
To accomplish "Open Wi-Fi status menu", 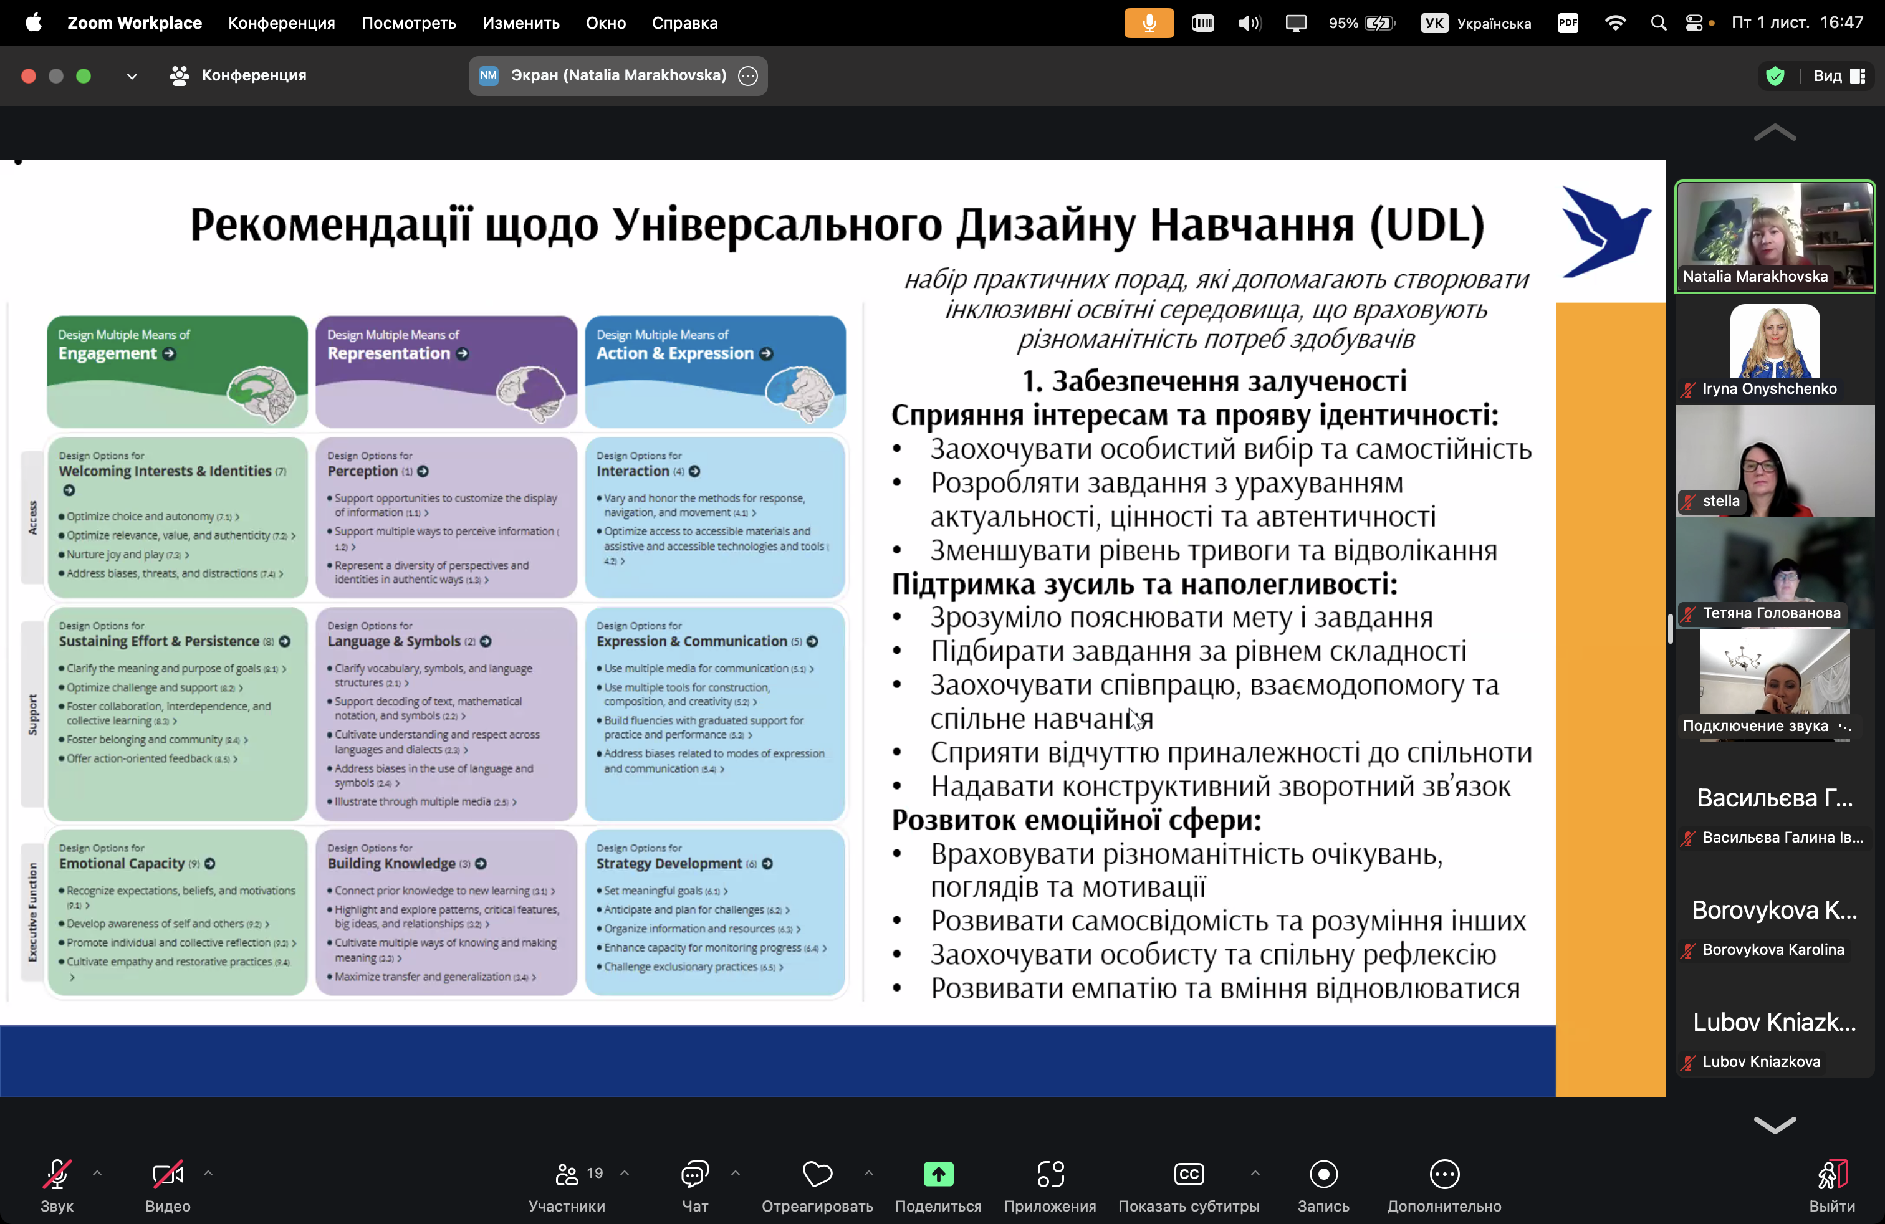I will [1615, 23].
